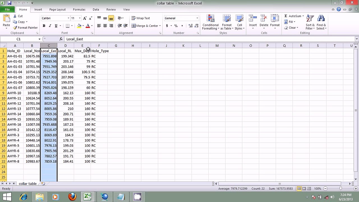Open the Page Layout tab
The image size is (359, 202).
(57, 10)
